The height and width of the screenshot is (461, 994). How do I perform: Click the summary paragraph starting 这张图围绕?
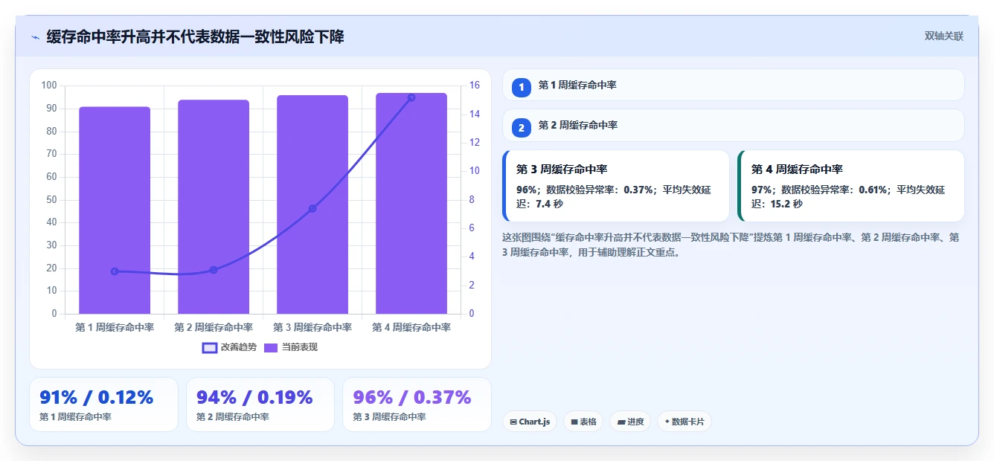(x=731, y=245)
